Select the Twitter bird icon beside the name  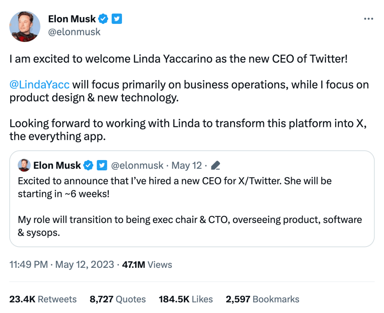point(117,19)
